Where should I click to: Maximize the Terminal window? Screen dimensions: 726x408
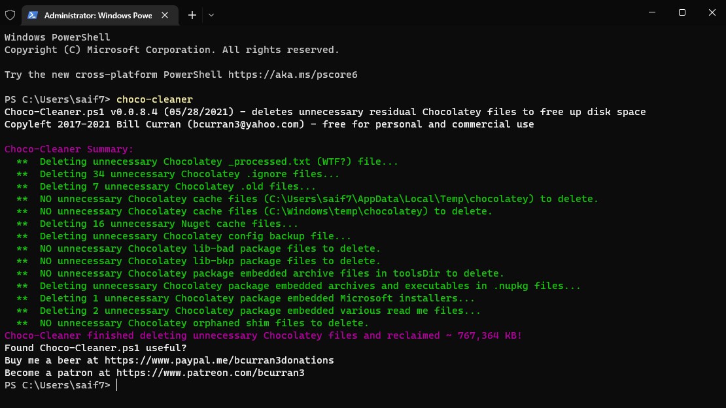point(682,13)
